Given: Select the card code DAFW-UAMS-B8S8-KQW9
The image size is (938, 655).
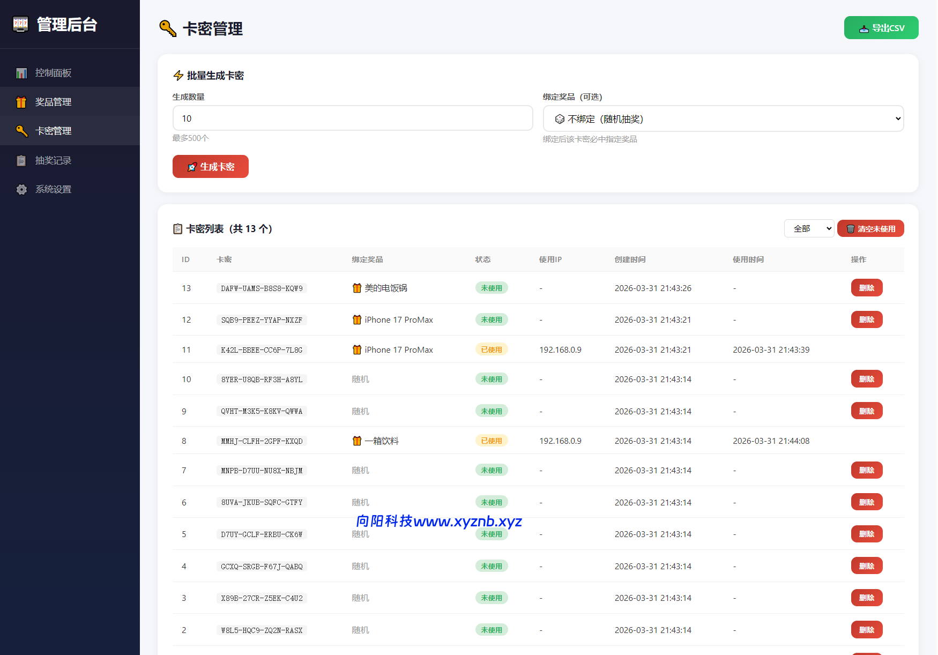Looking at the screenshot, I should [x=262, y=288].
